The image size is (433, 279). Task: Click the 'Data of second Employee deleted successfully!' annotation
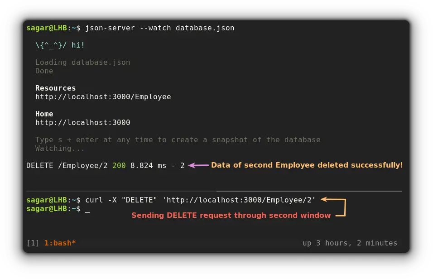306,165
